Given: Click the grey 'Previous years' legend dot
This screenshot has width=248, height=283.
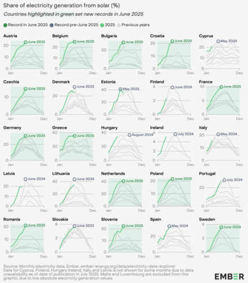Looking at the screenshot, I should (x=119, y=25).
